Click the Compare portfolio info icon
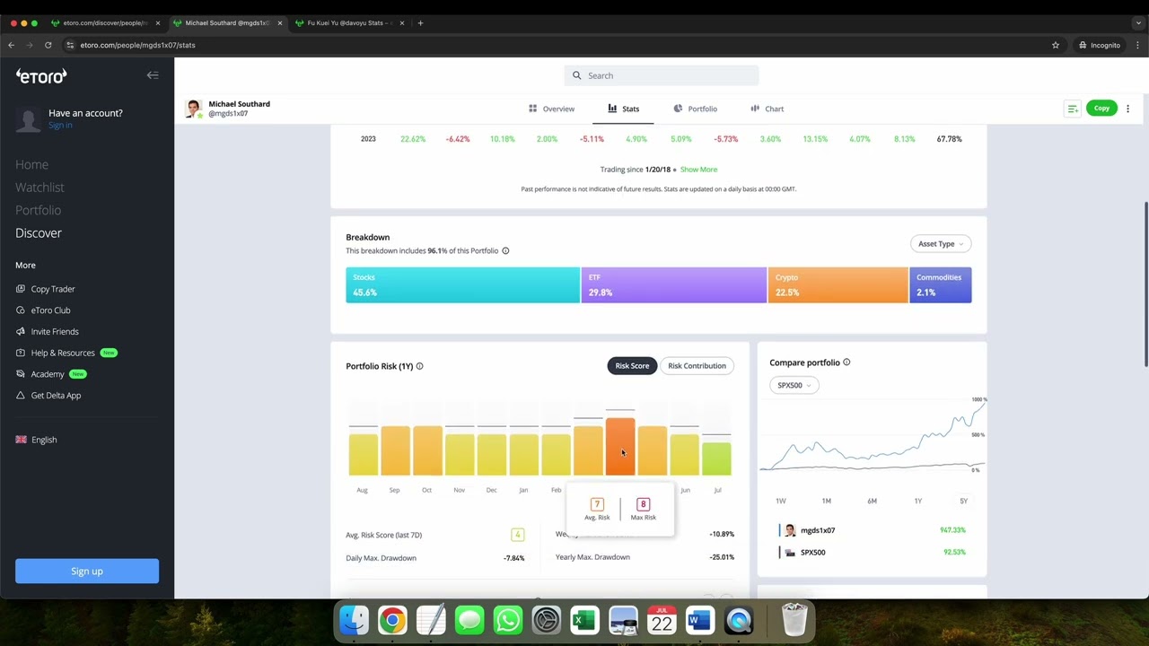This screenshot has height=646, width=1149. (x=846, y=362)
